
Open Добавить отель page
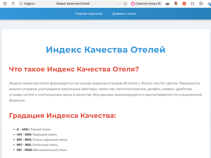pos(124,14)
